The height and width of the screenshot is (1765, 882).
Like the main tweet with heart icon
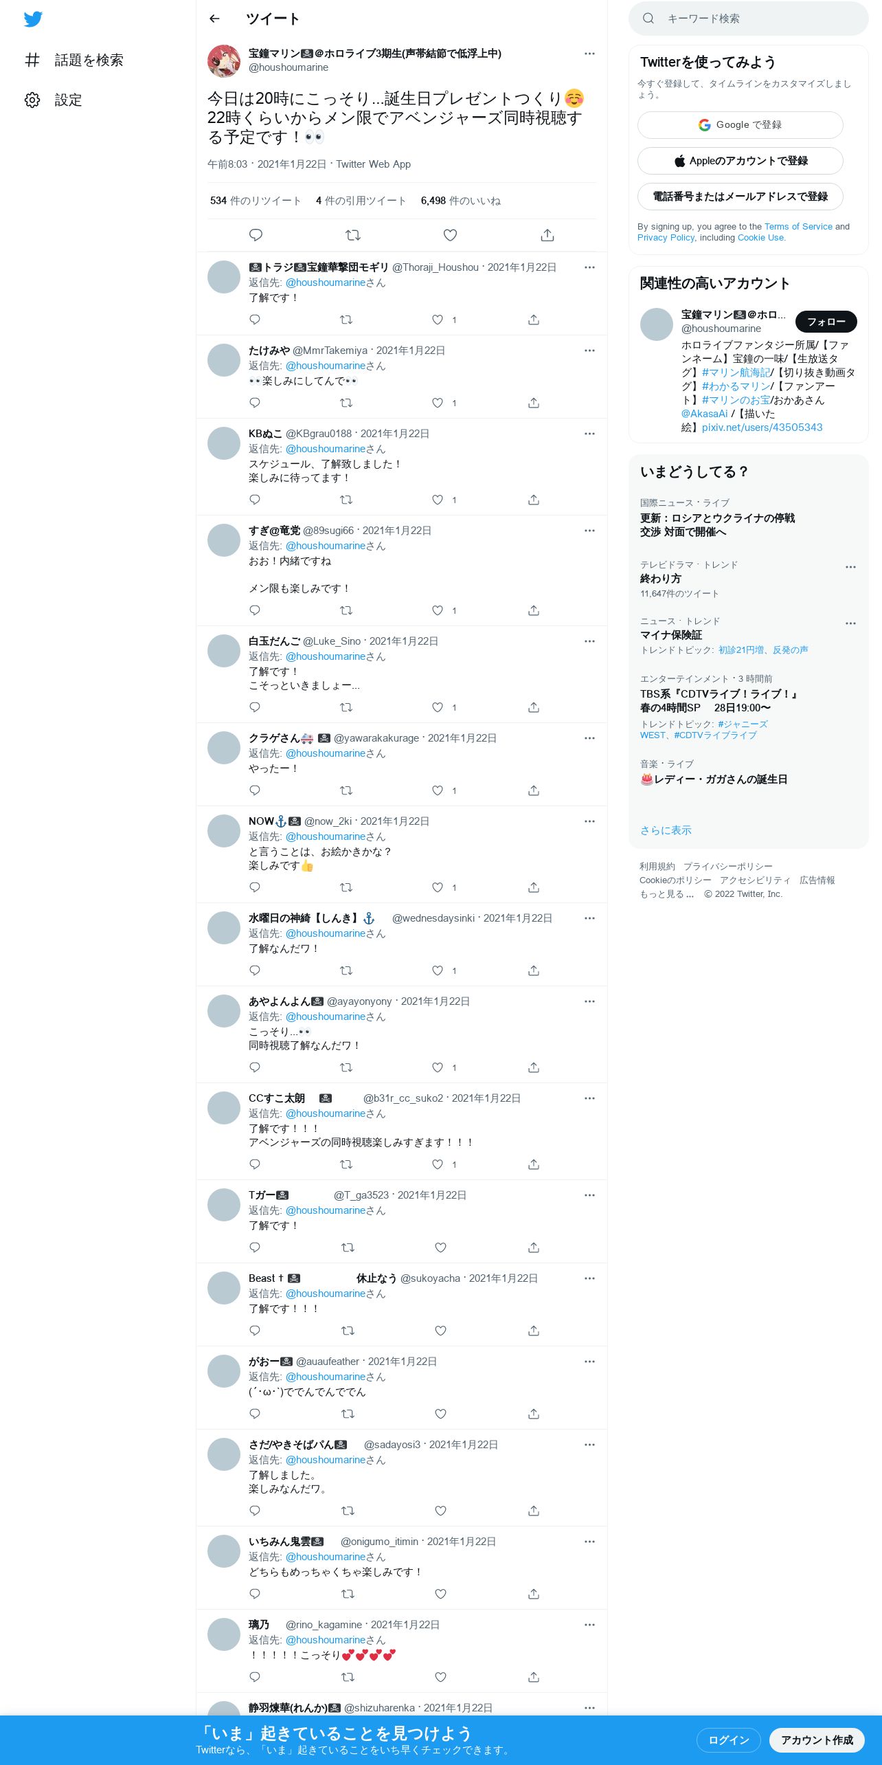pos(450,235)
